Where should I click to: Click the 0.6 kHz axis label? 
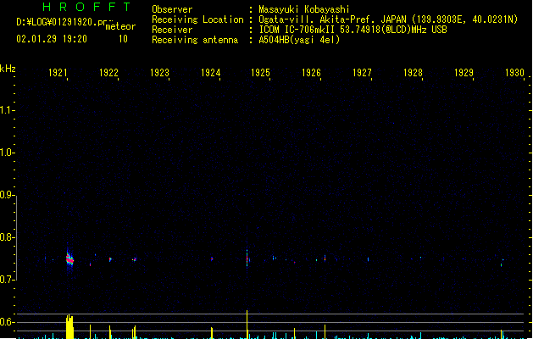[x=7, y=322]
